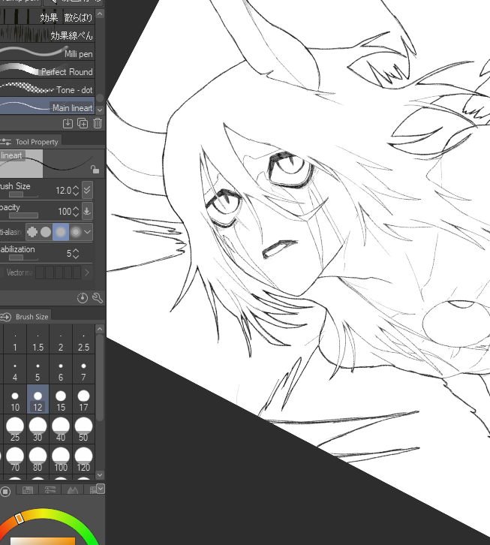Screen dimensions: 490x545
Task: Open the Brush Size palette tab
Action: [26, 317]
